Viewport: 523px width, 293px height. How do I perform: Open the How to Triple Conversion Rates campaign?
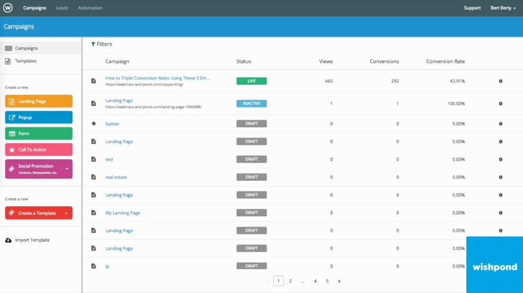[x=158, y=78]
